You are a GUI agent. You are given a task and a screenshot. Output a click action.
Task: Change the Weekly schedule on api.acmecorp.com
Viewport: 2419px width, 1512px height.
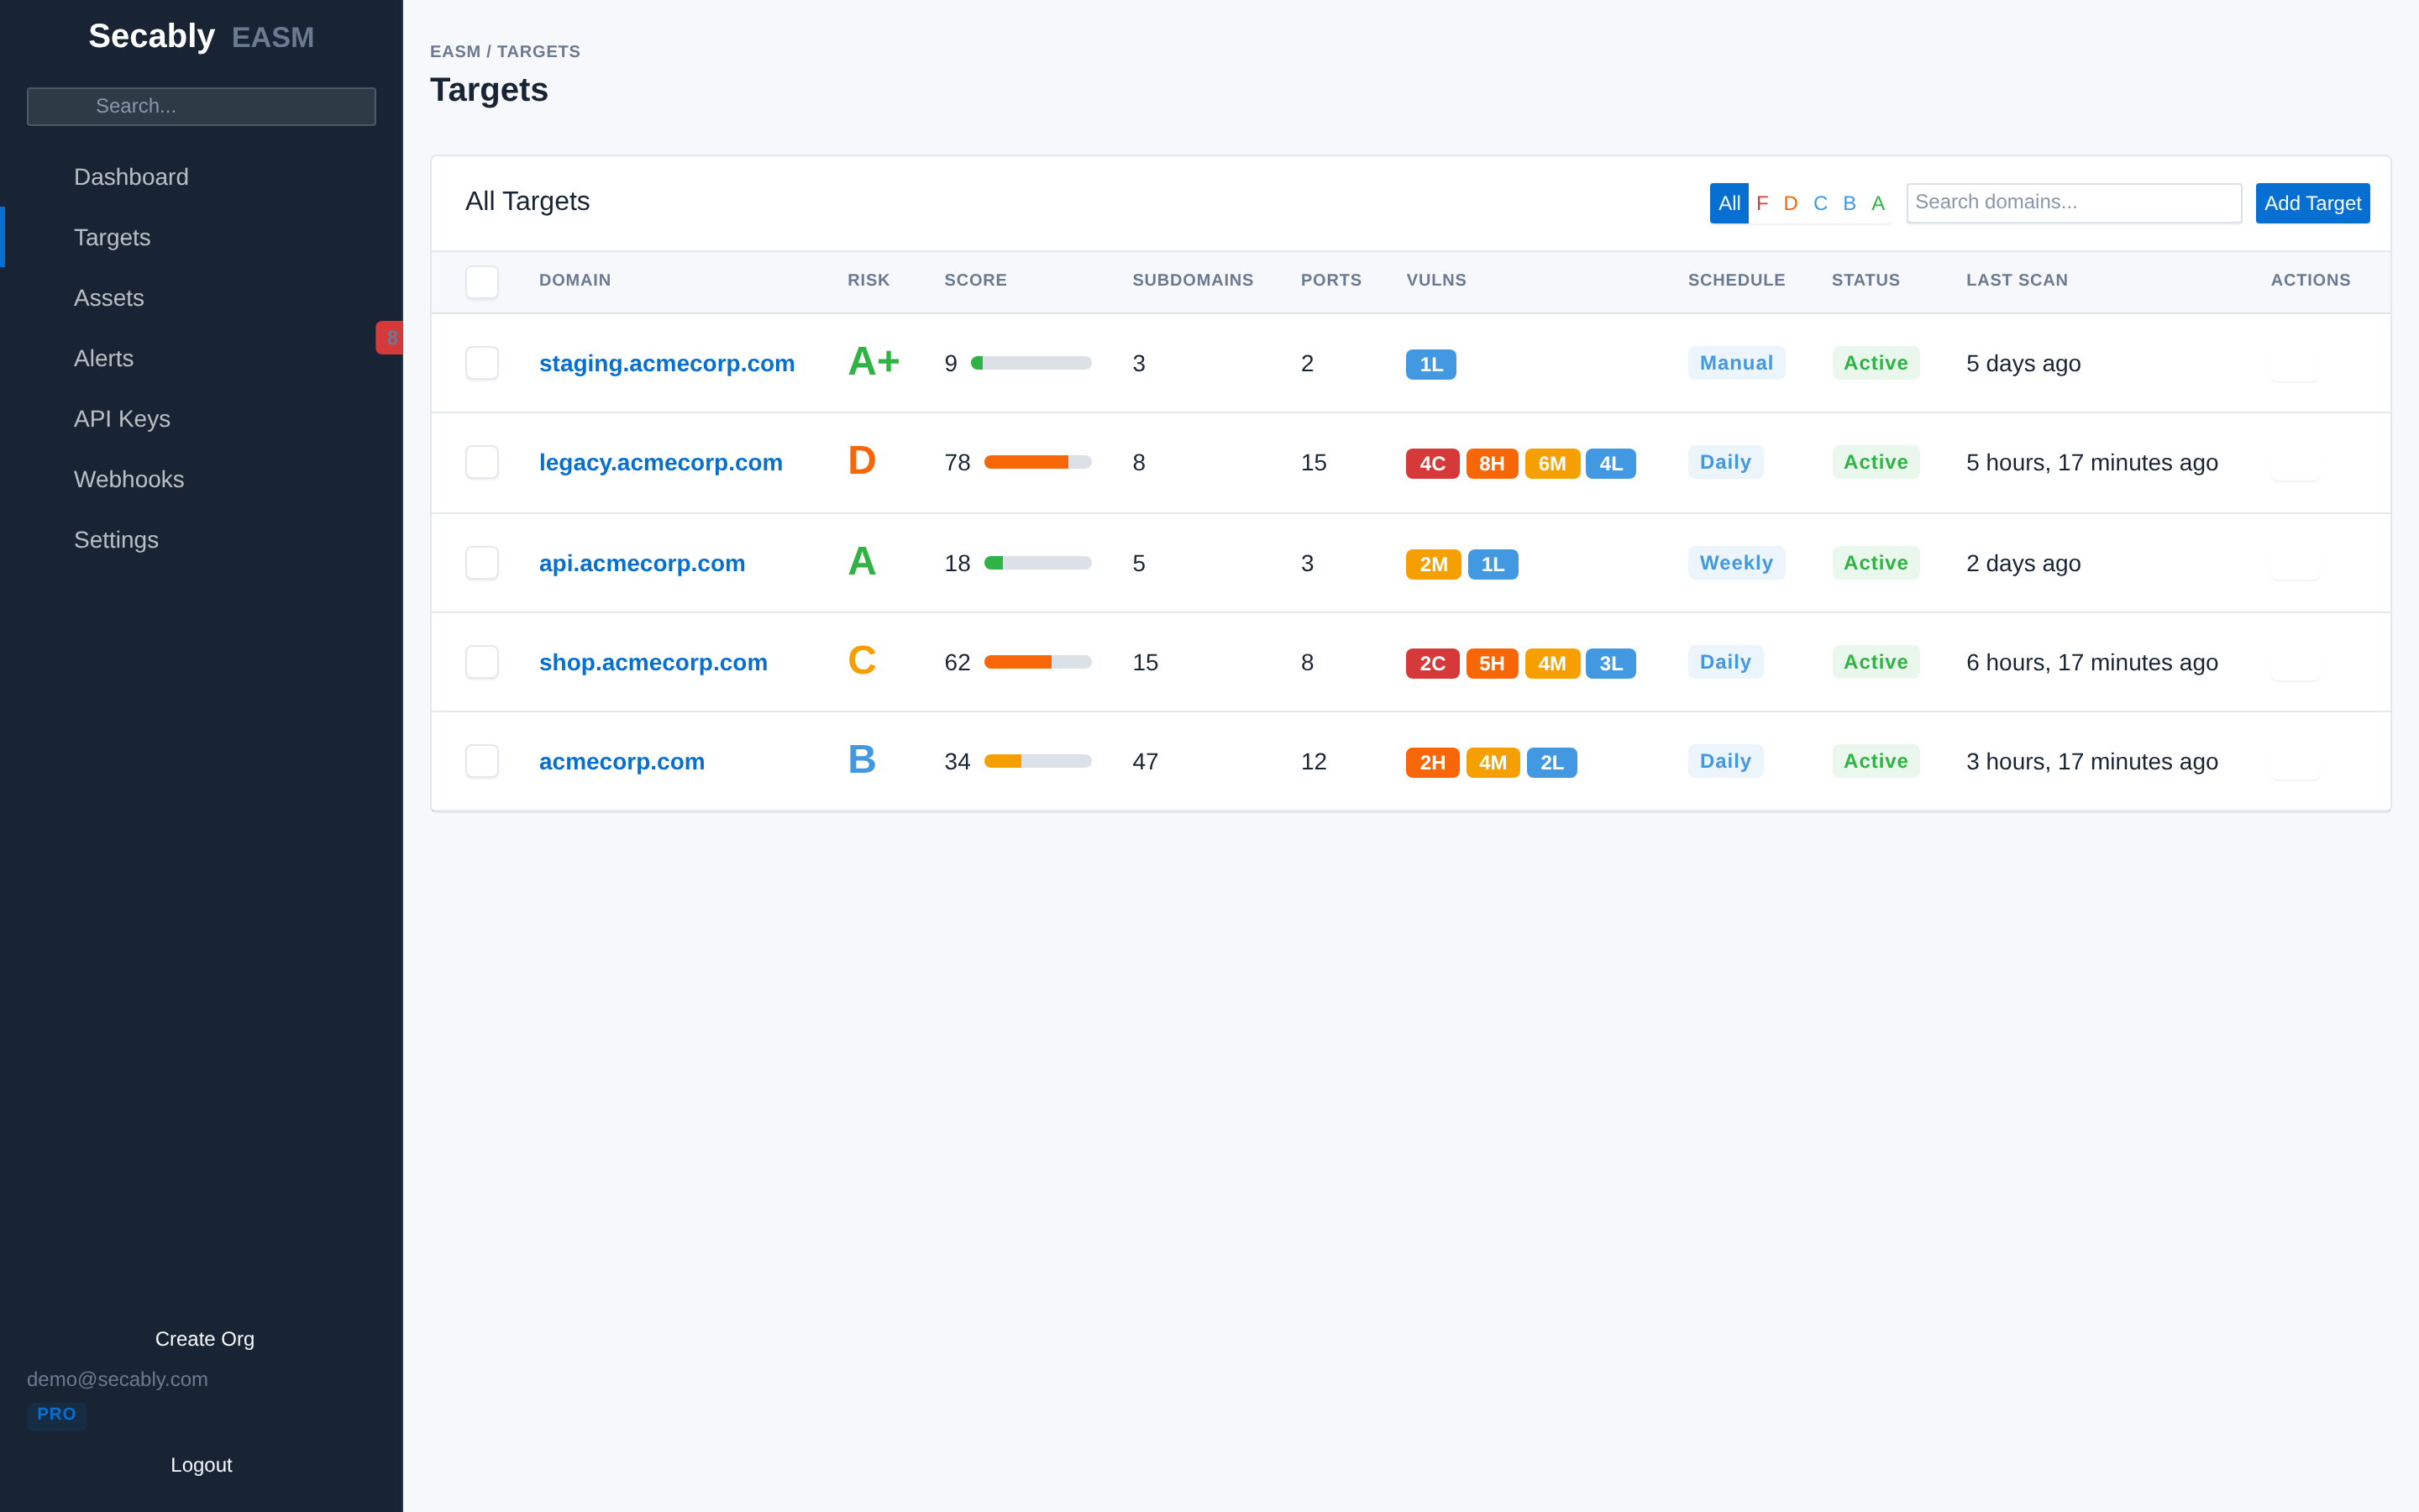1735,562
